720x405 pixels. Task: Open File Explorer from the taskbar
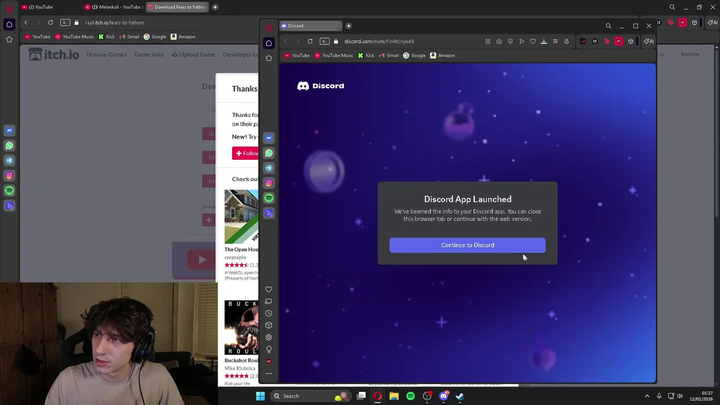[394, 396]
